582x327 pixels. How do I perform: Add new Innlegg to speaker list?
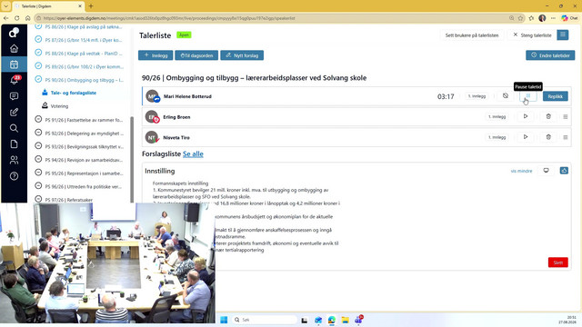(156, 55)
